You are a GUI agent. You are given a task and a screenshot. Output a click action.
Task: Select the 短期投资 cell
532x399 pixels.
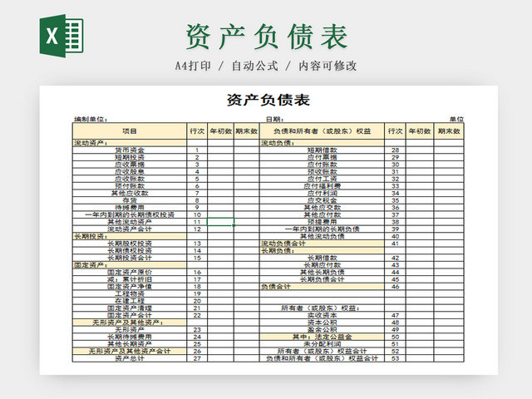130,157
